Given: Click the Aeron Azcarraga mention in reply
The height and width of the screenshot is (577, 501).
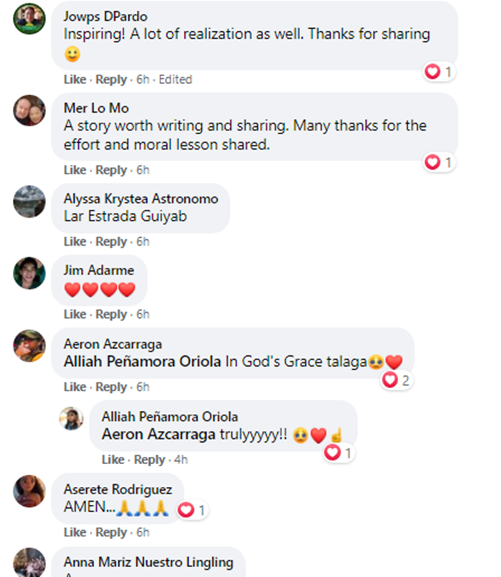Looking at the screenshot, I should [x=159, y=435].
